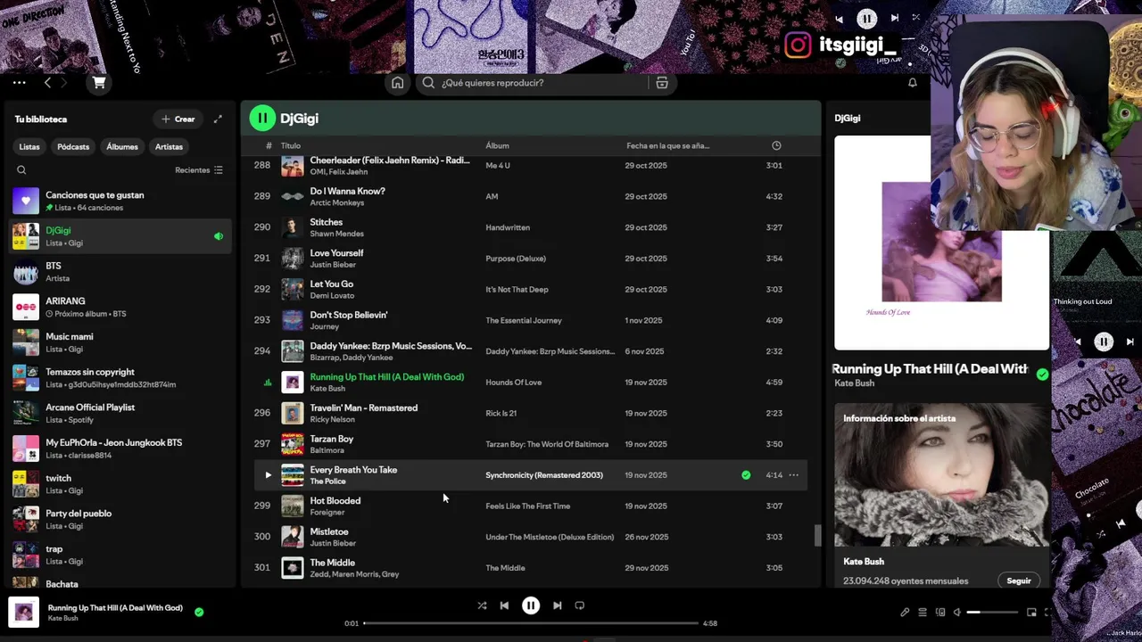The image size is (1142, 642).
Task: Select the Tarzan Boy track
Action: tap(531, 444)
